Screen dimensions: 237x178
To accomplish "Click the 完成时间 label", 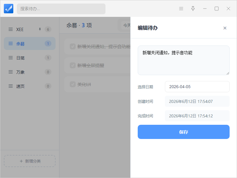I will pos(145,116).
